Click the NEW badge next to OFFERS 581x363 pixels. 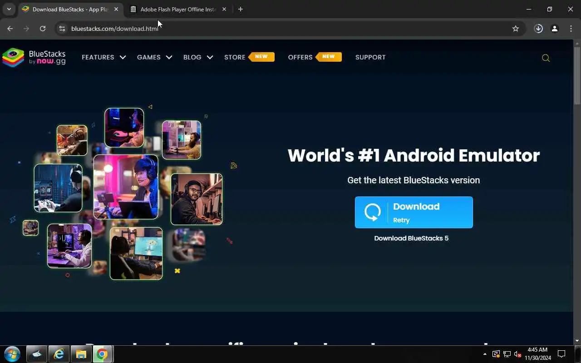pyautogui.click(x=329, y=57)
